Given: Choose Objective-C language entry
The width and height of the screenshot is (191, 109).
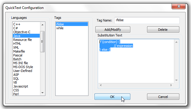Looking at the screenshot, I should point(26,32).
